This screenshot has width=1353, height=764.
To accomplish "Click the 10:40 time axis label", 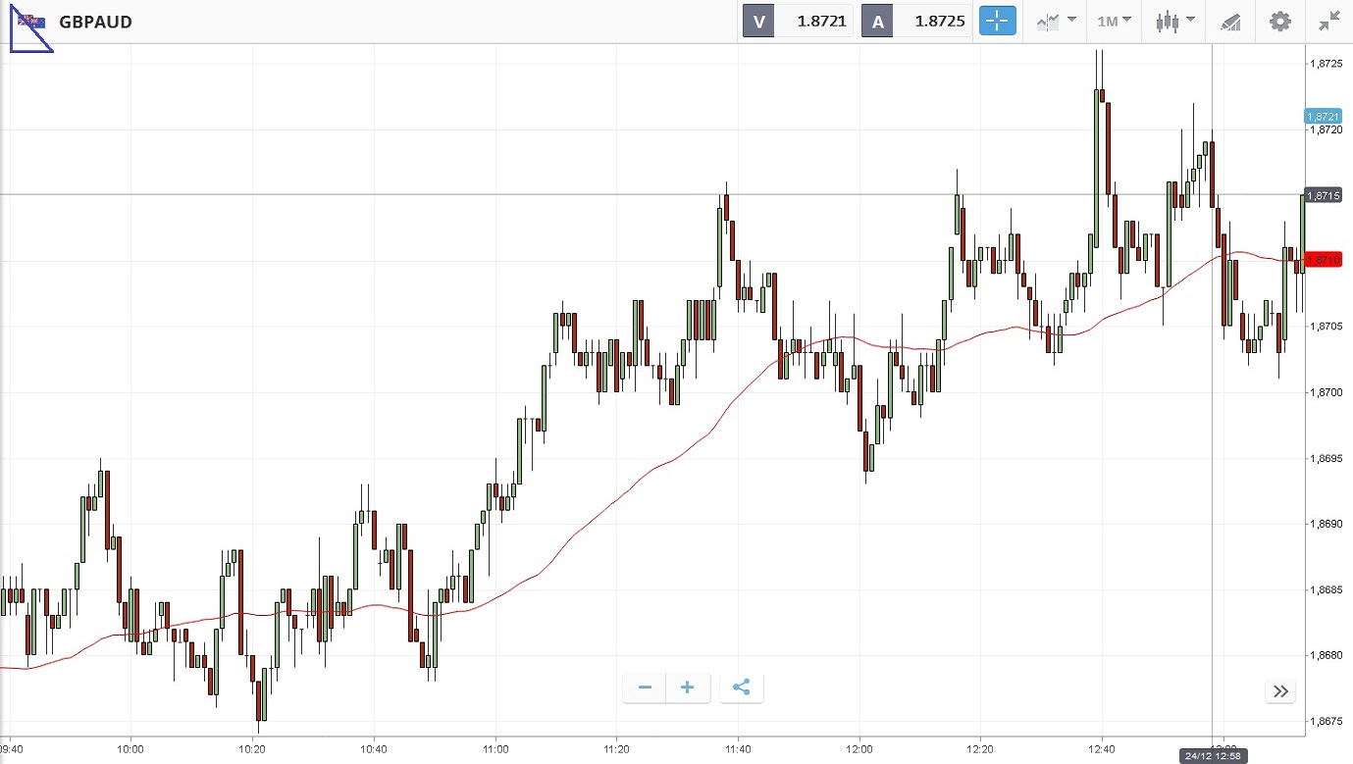I will click(x=374, y=747).
